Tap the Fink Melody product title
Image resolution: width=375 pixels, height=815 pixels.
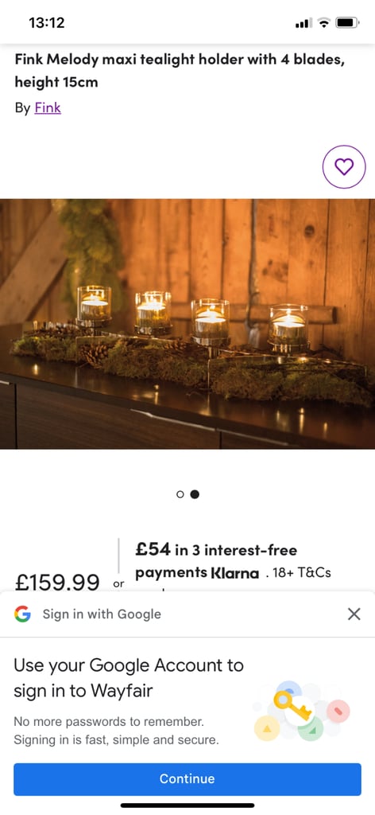(x=180, y=71)
